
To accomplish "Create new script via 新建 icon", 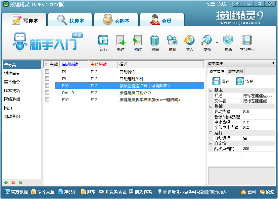I will pyautogui.click(x=121, y=43).
